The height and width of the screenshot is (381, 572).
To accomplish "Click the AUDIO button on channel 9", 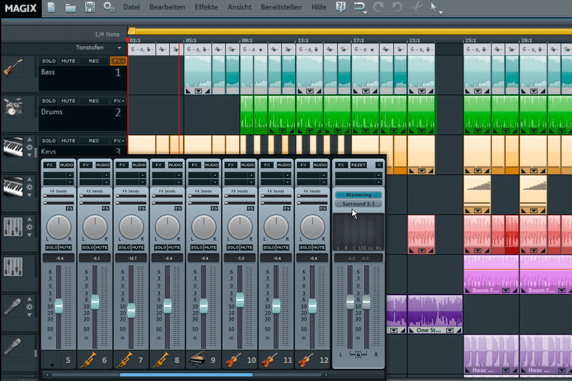I will [211, 165].
